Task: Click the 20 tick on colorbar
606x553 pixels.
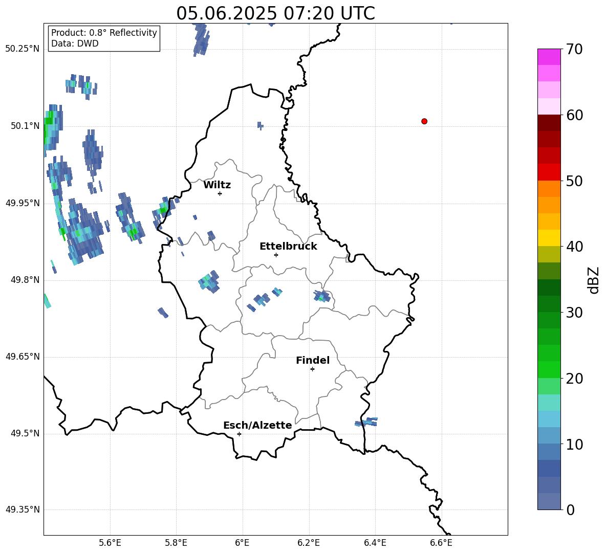Action: 574,379
